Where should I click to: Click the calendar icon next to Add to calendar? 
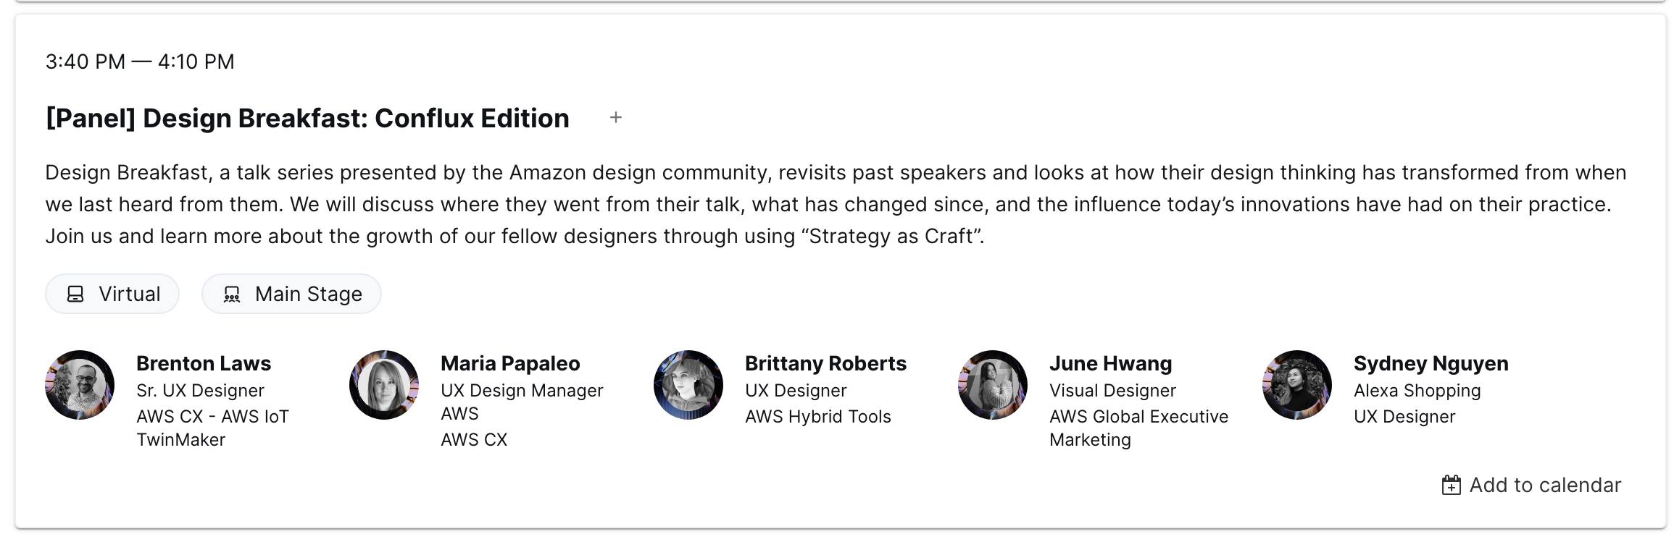click(1452, 485)
